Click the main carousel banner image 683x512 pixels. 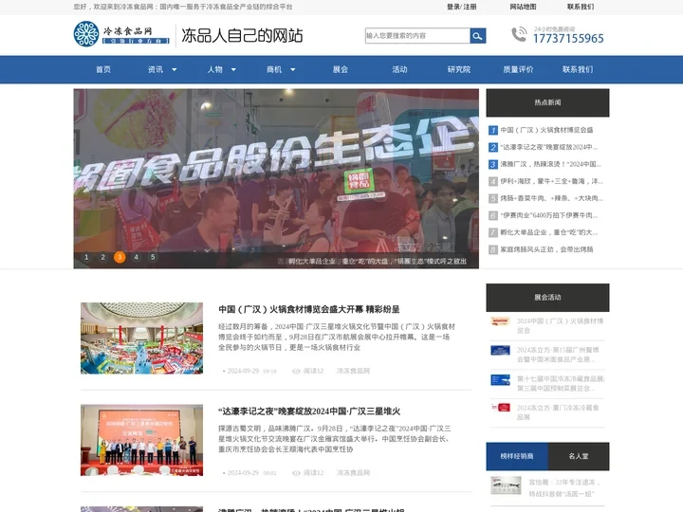276,178
